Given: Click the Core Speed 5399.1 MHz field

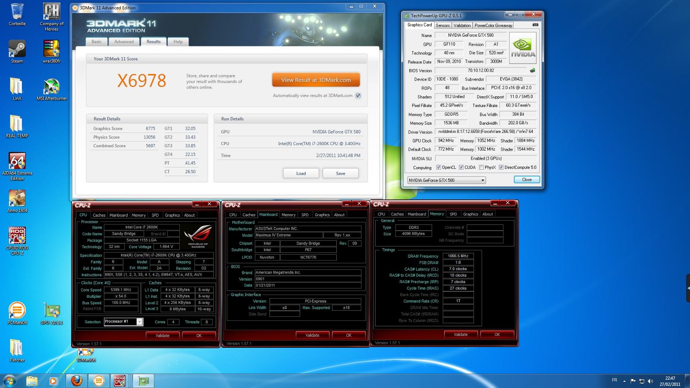Looking at the screenshot, I should point(121,290).
